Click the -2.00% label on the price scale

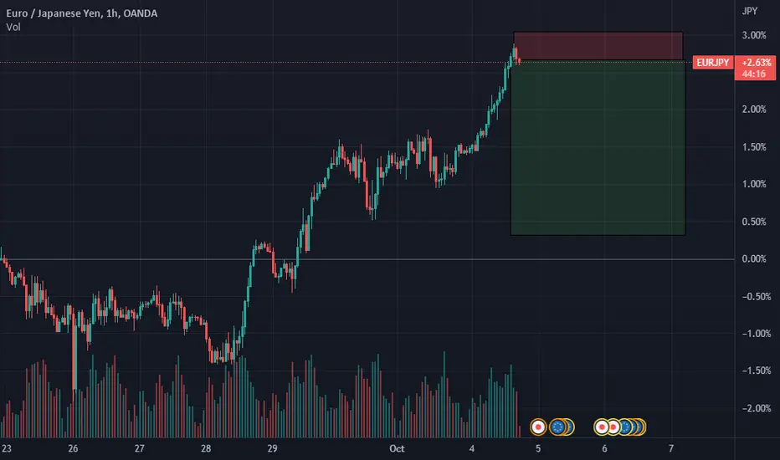click(756, 408)
